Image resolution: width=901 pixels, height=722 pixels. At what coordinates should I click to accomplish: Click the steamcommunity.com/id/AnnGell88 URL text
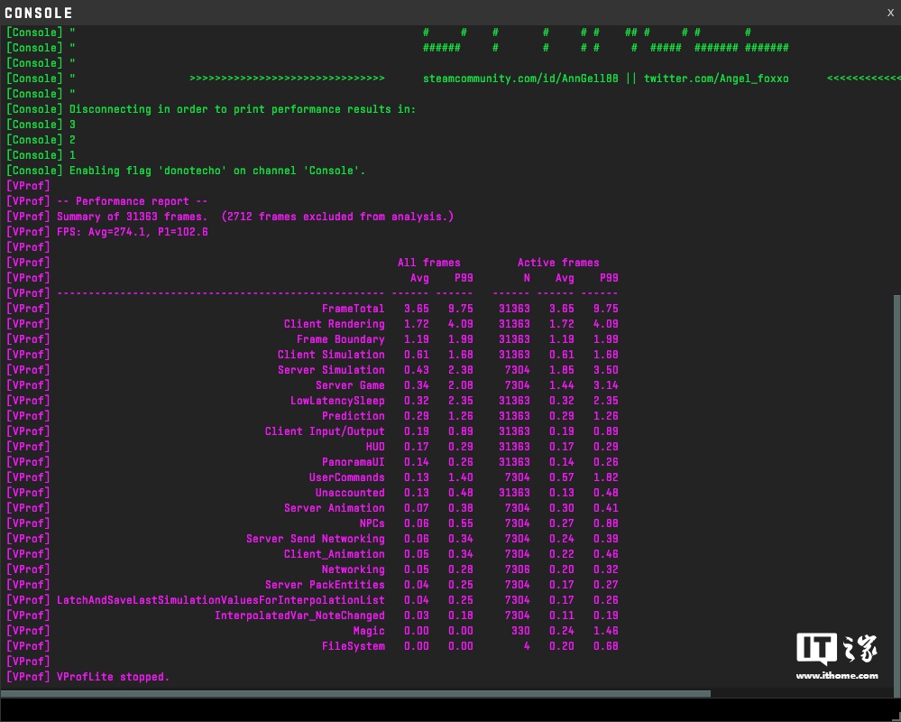tap(520, 79)
